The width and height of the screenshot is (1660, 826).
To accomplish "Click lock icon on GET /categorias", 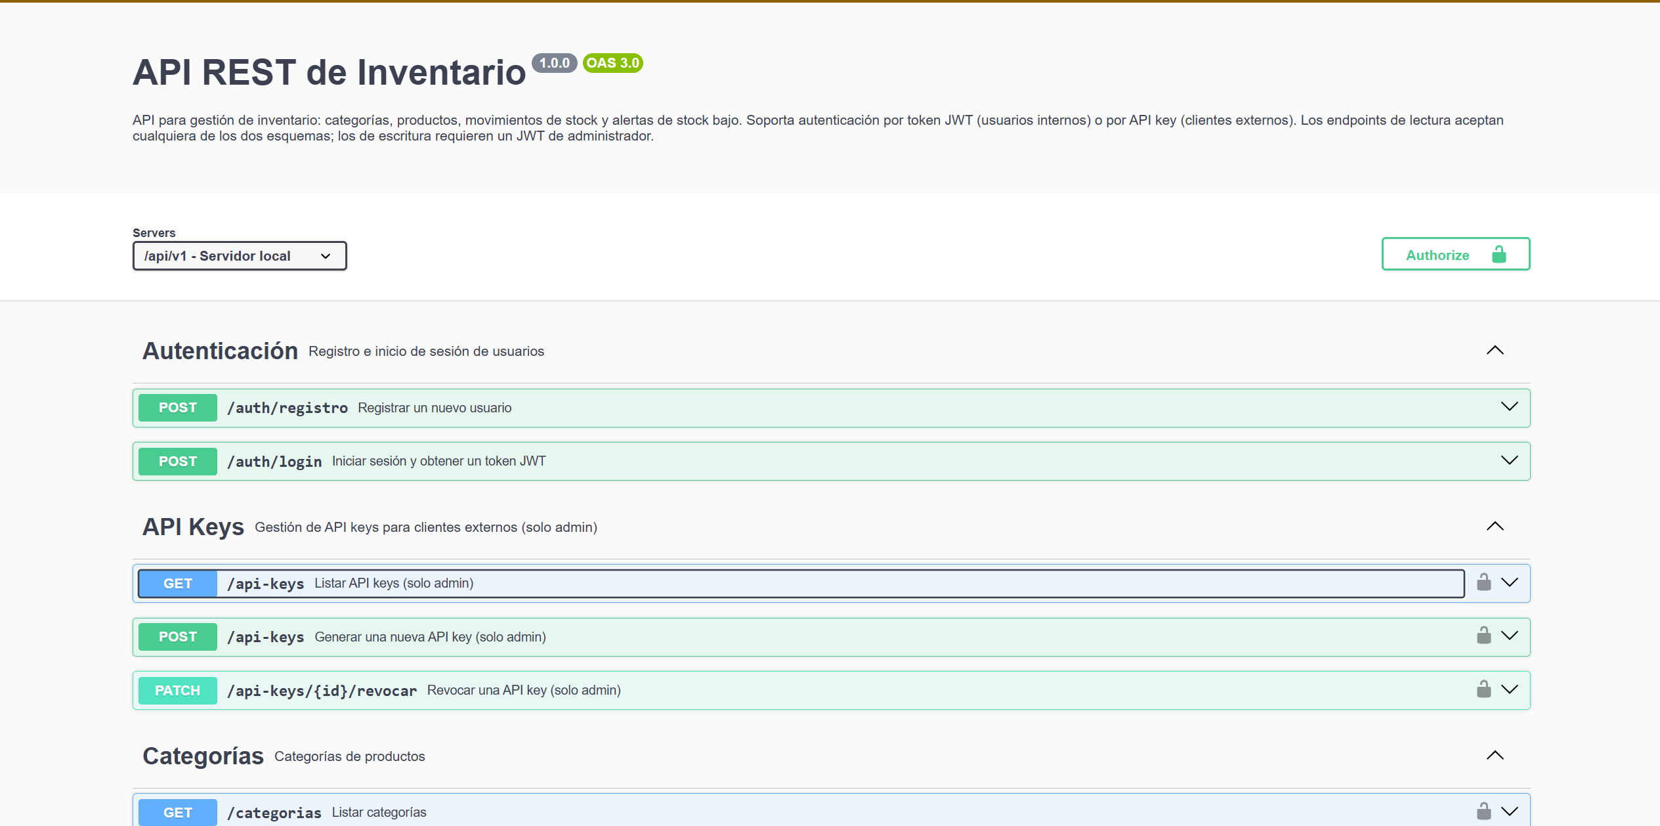I will click(x=1483, y=812).
